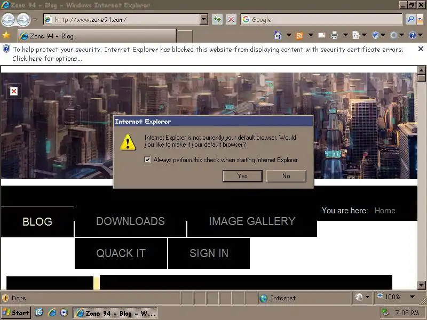Click the Print icon

tap(335, 35)
